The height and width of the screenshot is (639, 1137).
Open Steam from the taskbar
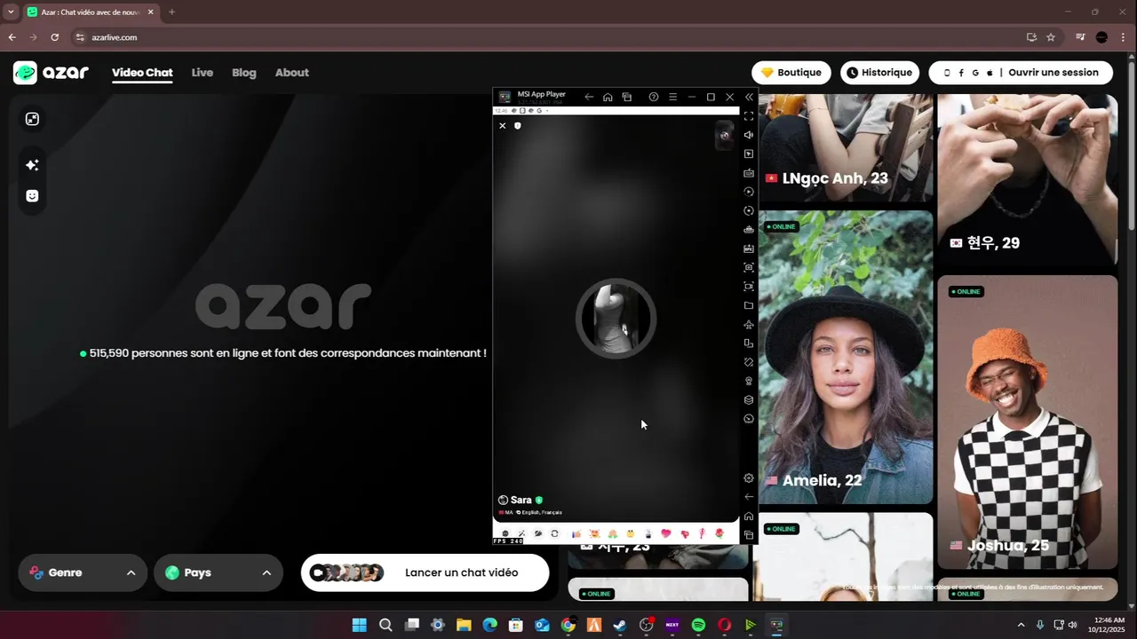(620, 625)
